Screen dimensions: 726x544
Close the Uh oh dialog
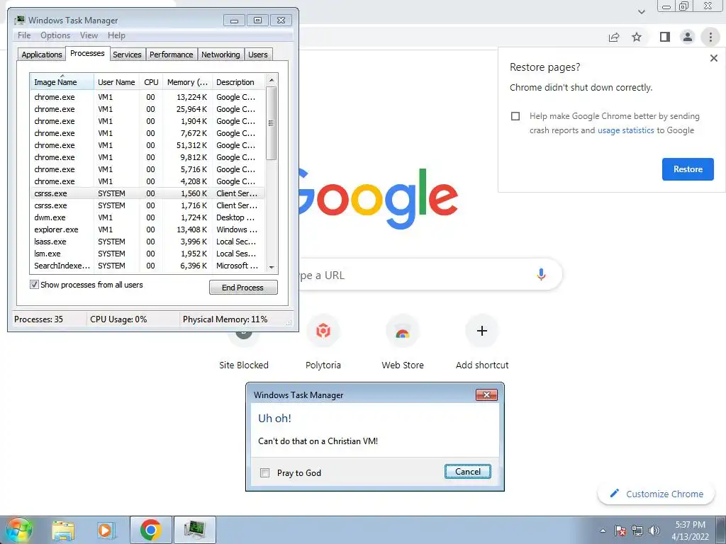point(486,395)
